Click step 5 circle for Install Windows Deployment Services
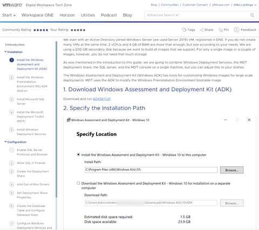Viewport: 259px width, 230px height. click(x=11, y=130)
